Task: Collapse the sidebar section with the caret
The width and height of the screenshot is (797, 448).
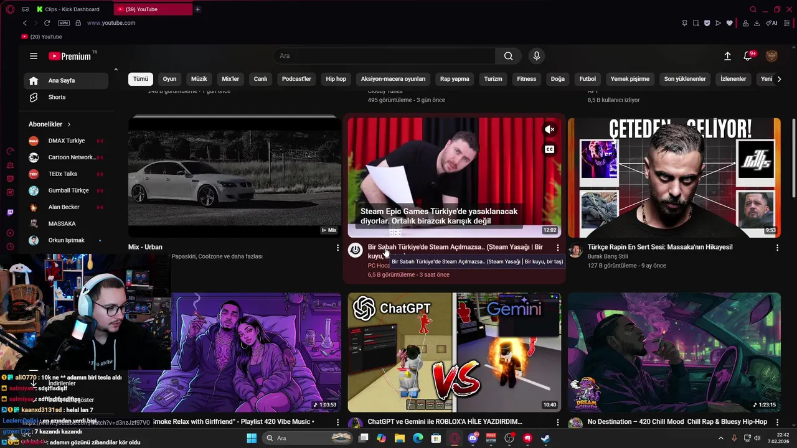Action: [116, 70]
